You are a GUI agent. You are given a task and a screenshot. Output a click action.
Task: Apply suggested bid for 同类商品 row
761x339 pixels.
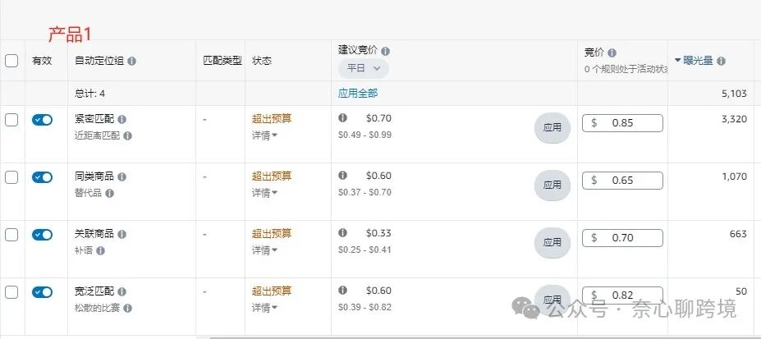pyautogui.click(x=552, y=185)
